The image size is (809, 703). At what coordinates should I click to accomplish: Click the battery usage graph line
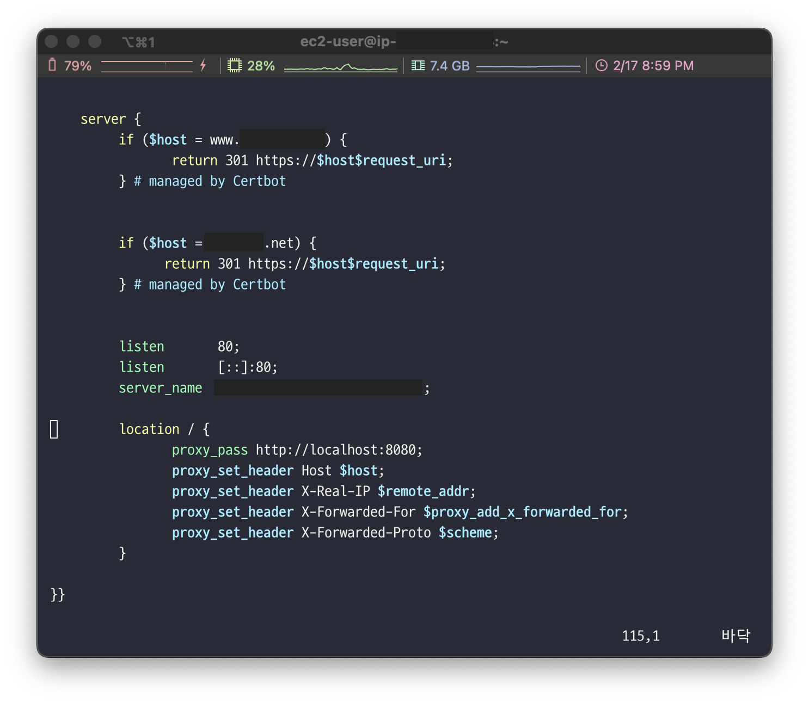(147, 66)
